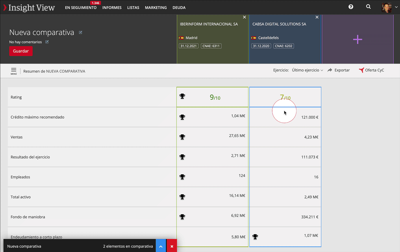Open the DEUDA menu
This screenshot has width=400, height=252.
[x=179, y=8]
